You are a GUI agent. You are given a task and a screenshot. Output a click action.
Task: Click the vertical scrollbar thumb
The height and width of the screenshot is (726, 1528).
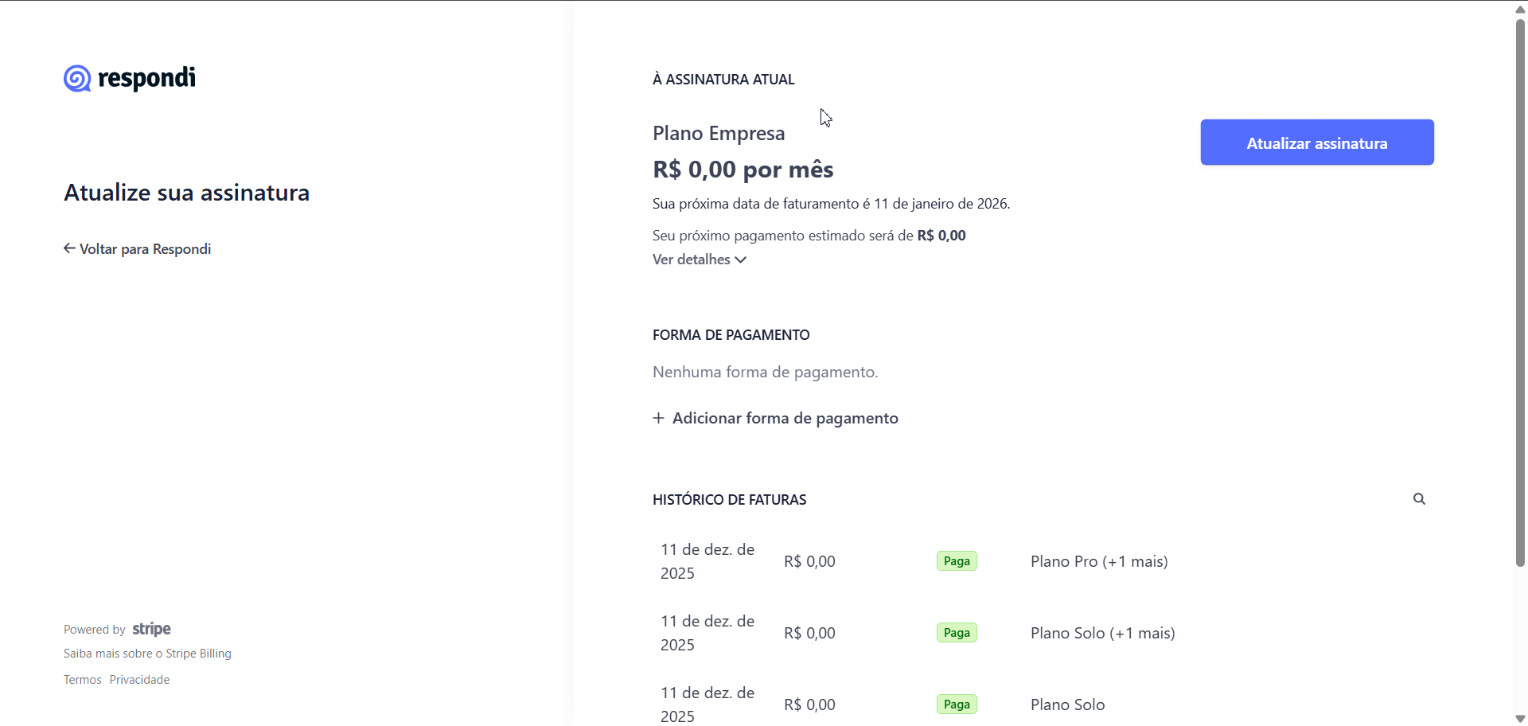tap(1520, 292)
